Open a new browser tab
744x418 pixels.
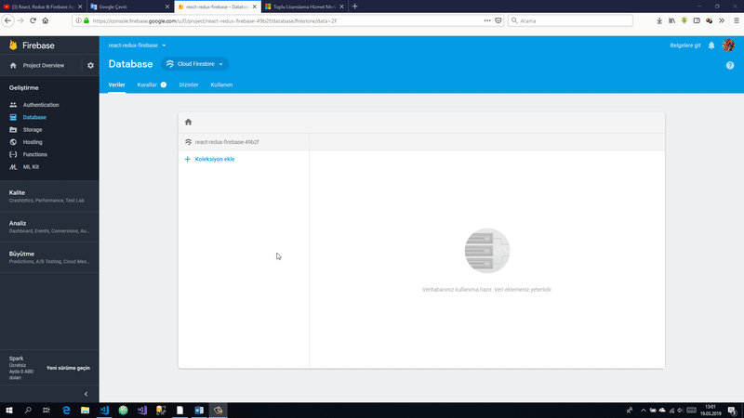pos(355,7)
